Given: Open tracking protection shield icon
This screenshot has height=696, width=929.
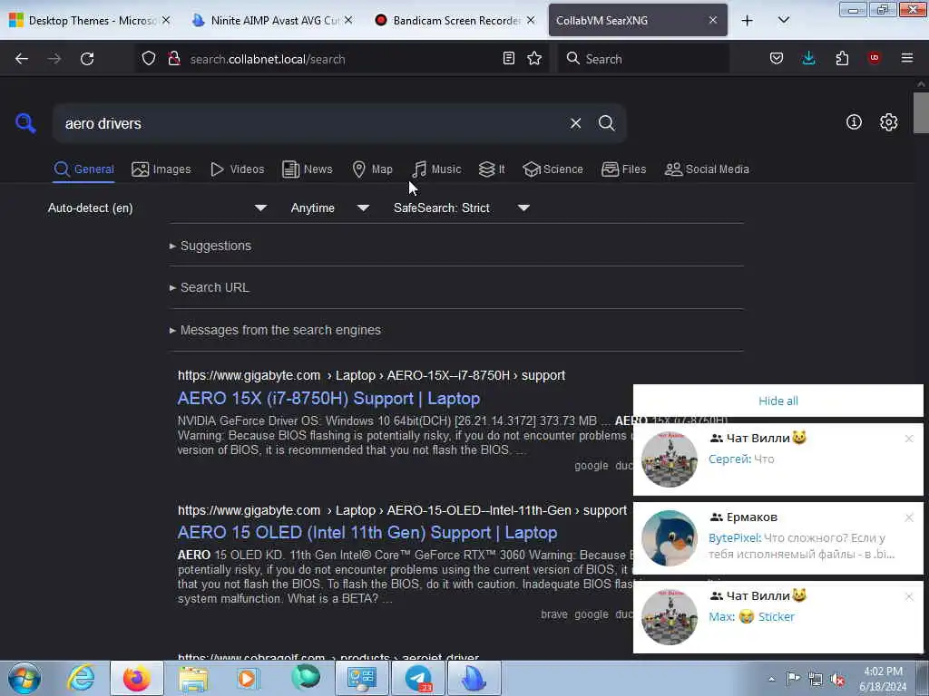Looking at the screenshot, I should (x=149, y=59).
